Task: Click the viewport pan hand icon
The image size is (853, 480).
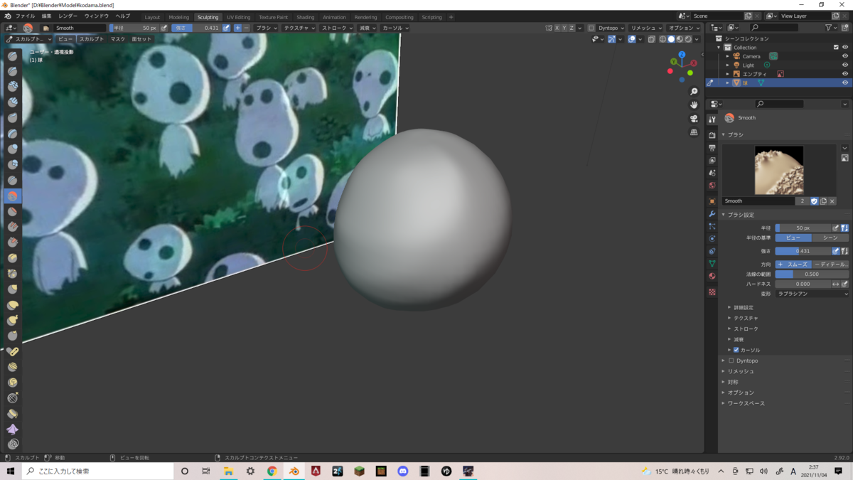Action: pos(694,105)
